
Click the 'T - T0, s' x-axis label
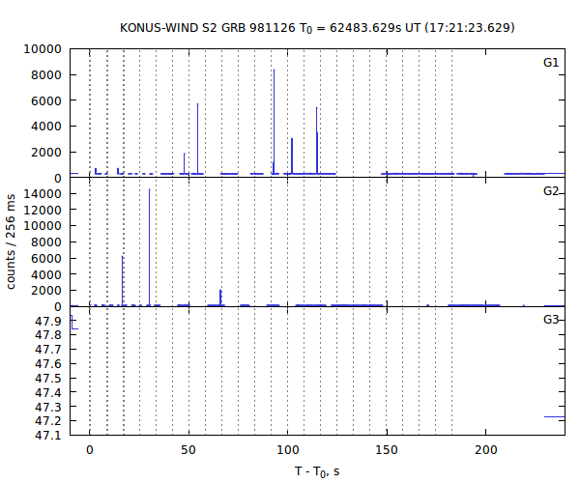[317, 471]
